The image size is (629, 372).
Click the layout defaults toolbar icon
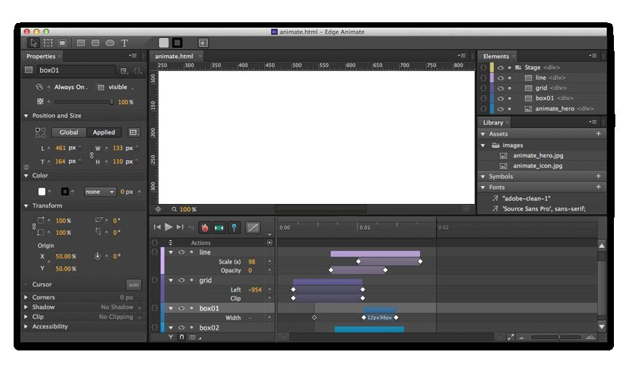click(203, 42)
